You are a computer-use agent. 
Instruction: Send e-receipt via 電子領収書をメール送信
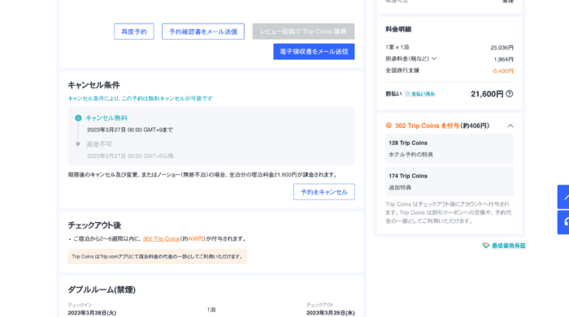314,51
